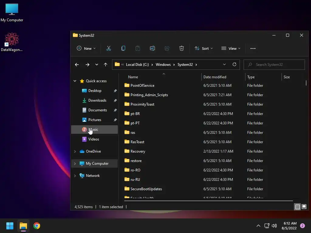Screen dimensions: 311x233
Task: Refresh the System32 folder view
Action: 234,64
